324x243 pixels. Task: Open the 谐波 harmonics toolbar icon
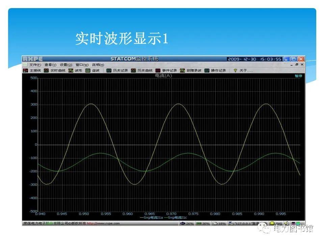pos(88,71)
